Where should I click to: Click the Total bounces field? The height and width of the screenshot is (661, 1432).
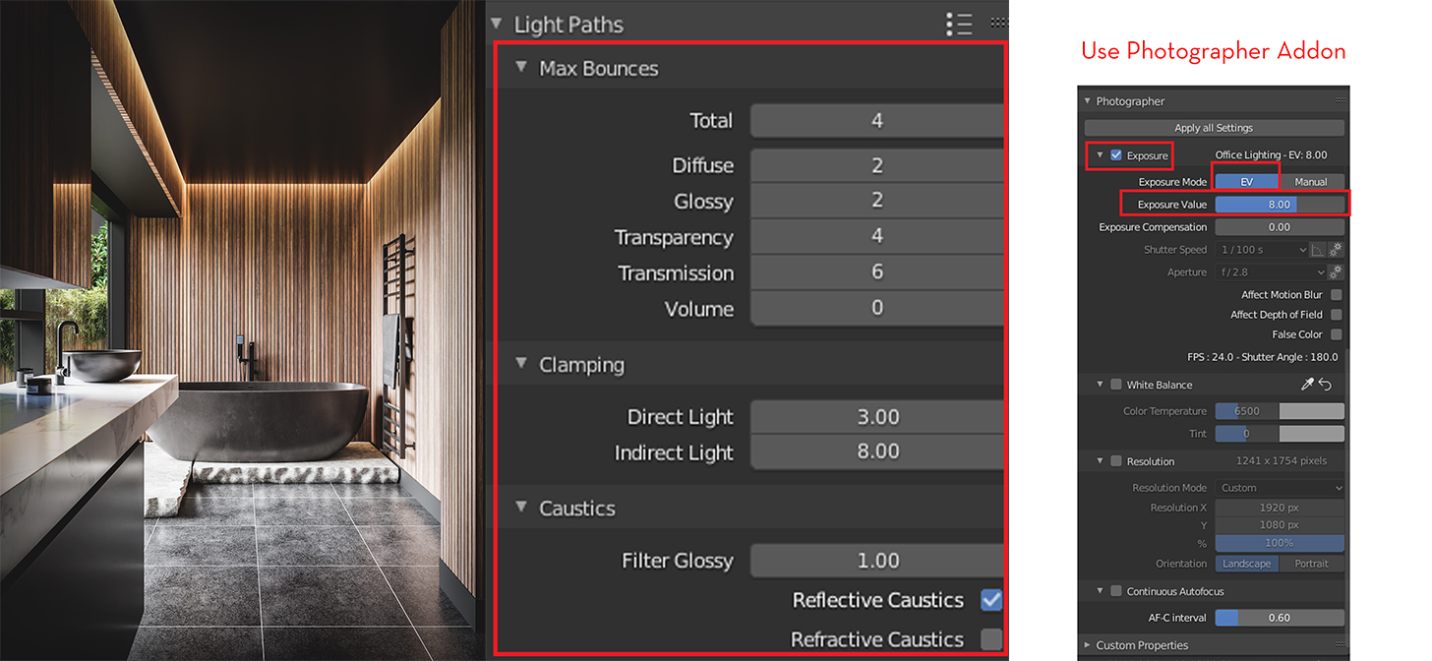[x=876, y=121]
